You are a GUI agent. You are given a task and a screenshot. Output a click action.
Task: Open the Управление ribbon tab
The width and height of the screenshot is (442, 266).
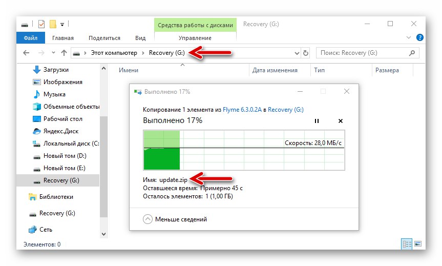click(195, 38)
